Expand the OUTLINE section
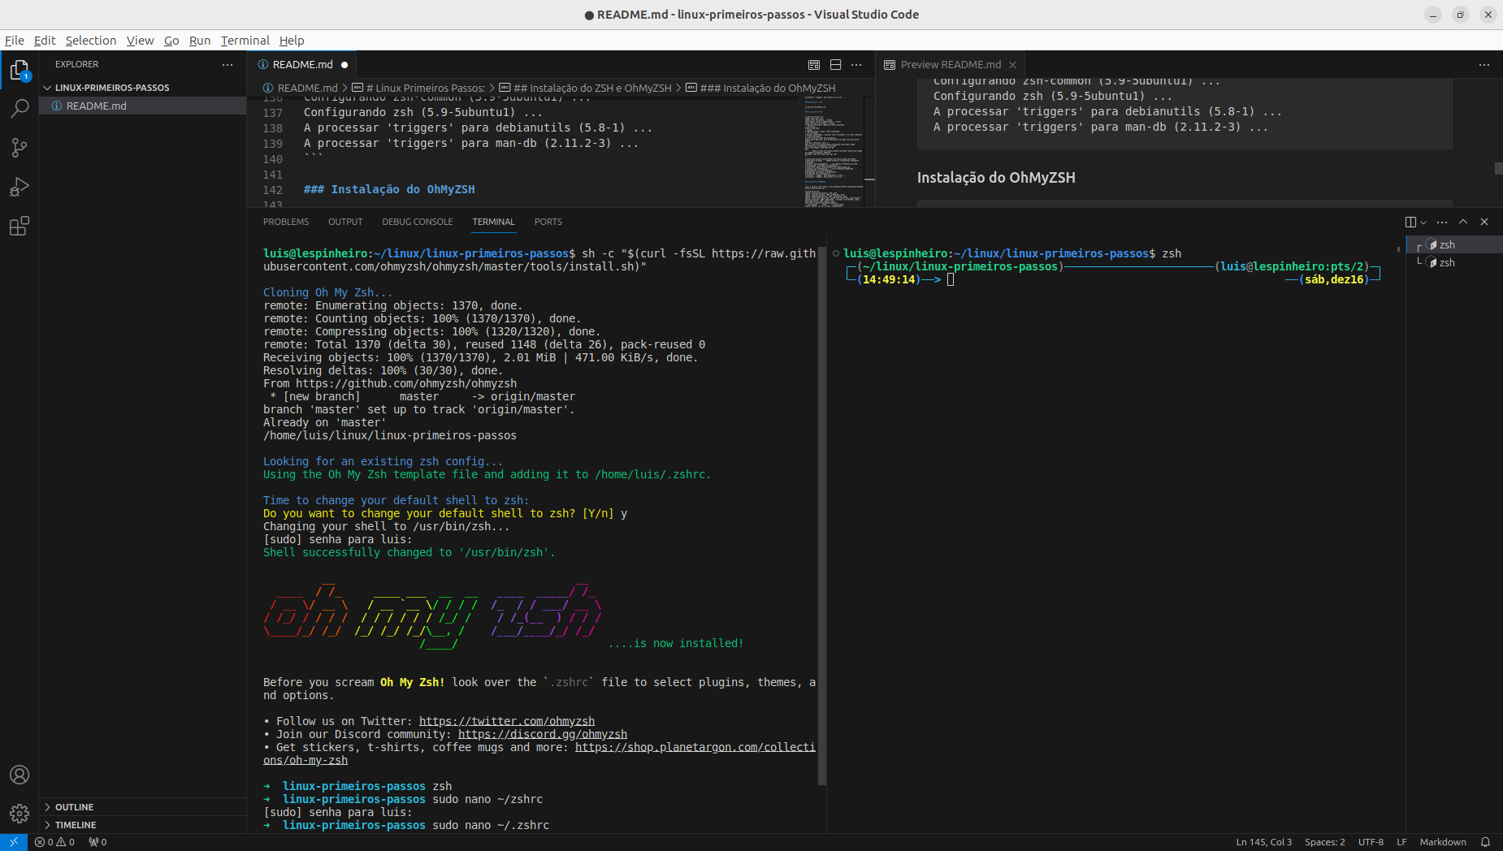The image size is (1503, 851). coord(142,807)
